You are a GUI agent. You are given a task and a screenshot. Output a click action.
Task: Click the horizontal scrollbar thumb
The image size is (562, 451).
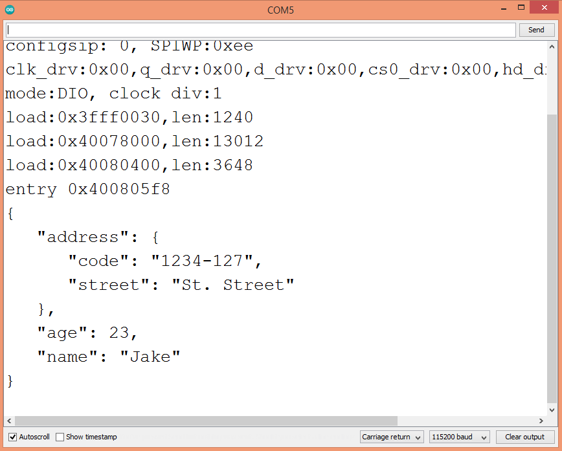207,421
